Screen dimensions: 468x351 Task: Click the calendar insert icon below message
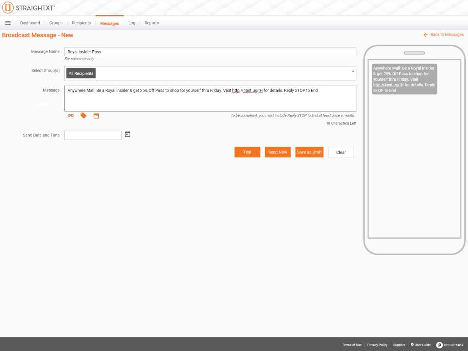coord(96,115)
